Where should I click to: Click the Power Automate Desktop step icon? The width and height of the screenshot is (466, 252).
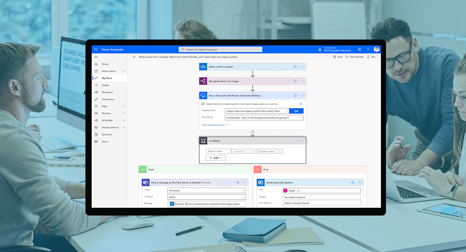203,95
